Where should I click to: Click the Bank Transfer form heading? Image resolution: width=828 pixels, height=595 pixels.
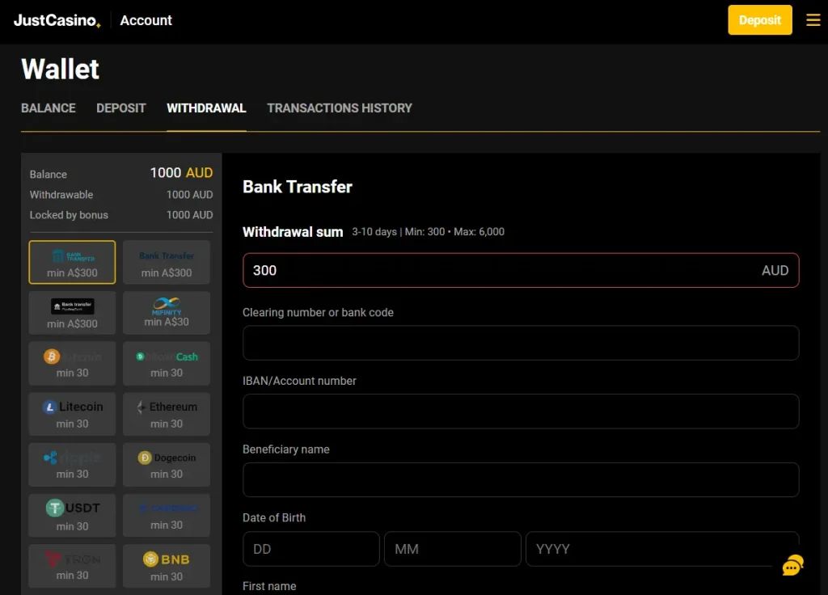[x=298, y=187]
